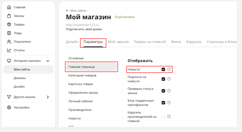The image size is (242, 132).
Task: Open the http://mydomain123.ru link
Action: (x=82, y=25)
